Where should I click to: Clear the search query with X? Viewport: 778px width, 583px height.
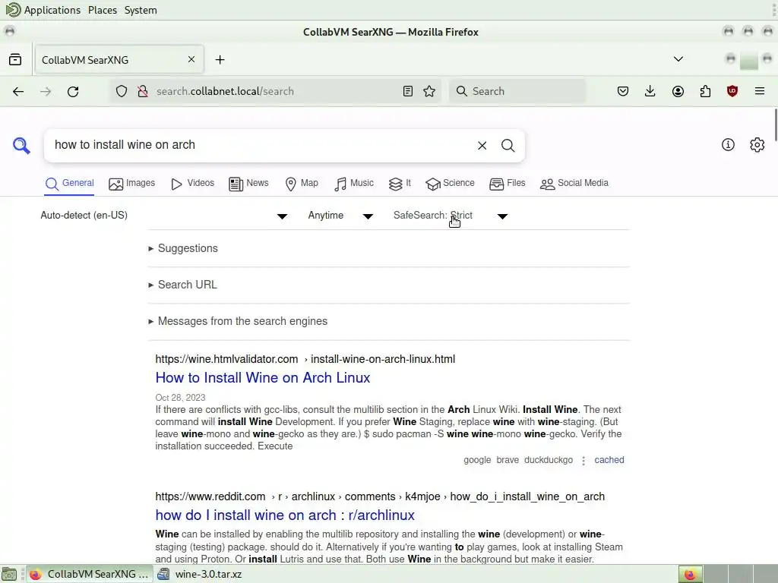(x=482, y=145)
